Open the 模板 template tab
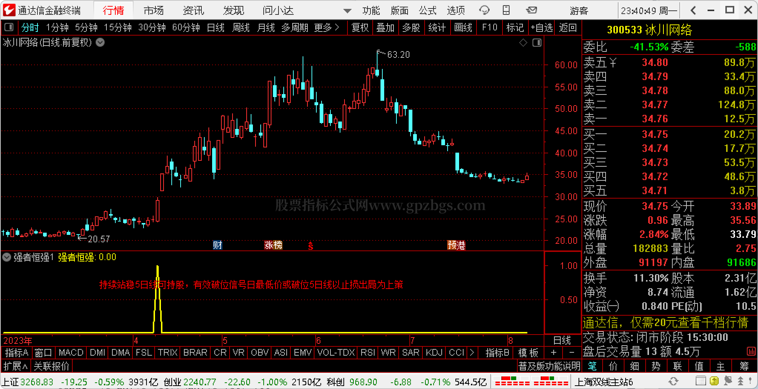 tap(528, 352)
